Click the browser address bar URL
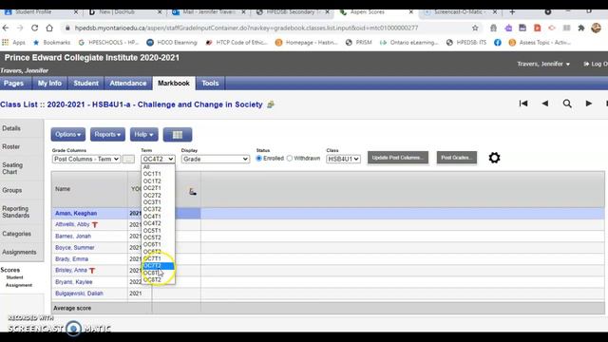 click(246, 28)
